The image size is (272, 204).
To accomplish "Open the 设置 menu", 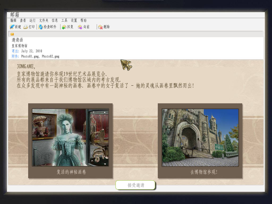I will (74, 20).
